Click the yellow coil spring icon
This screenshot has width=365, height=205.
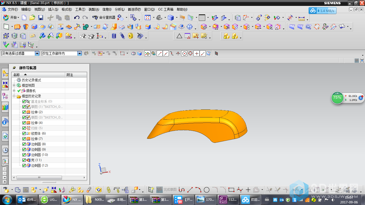tap(131, 36)
